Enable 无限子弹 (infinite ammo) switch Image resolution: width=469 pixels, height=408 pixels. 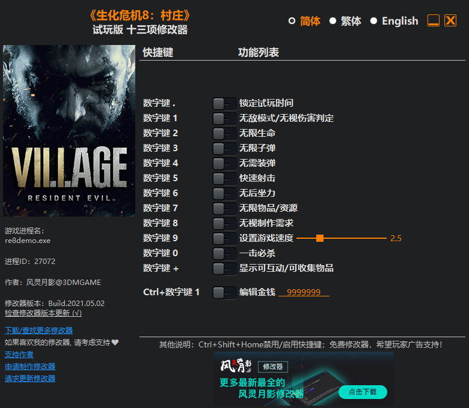tap(224, 148)
